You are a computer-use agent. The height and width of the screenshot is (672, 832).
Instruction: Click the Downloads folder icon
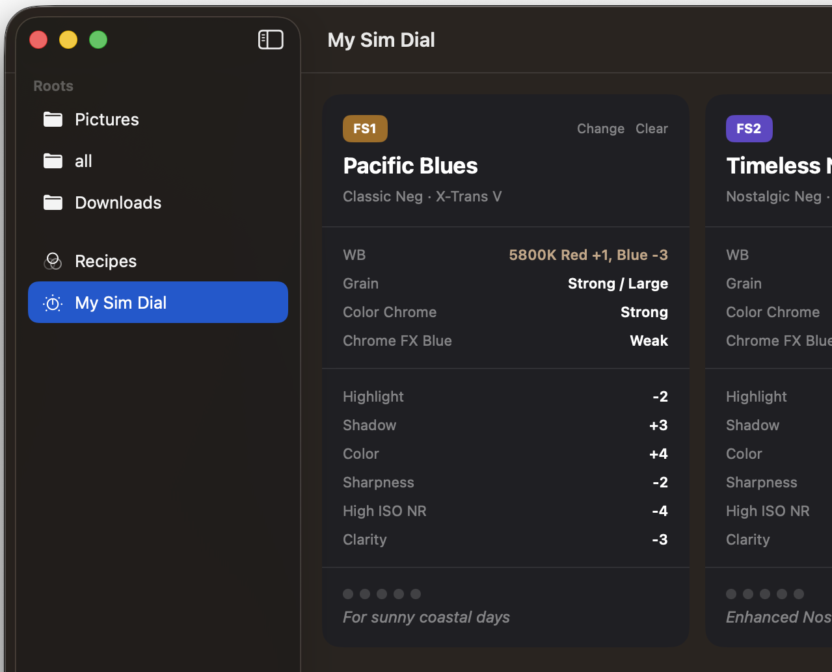click(53, 203)
